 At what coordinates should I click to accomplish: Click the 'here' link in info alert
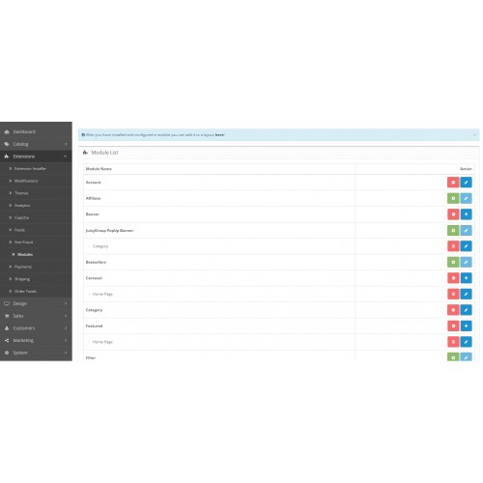tap(219, 135)
